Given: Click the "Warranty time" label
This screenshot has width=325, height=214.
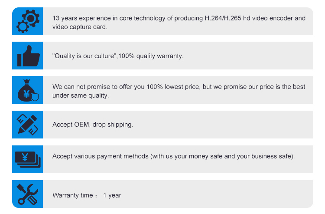Looking at the screenshot, I should [x=72, y=195].
